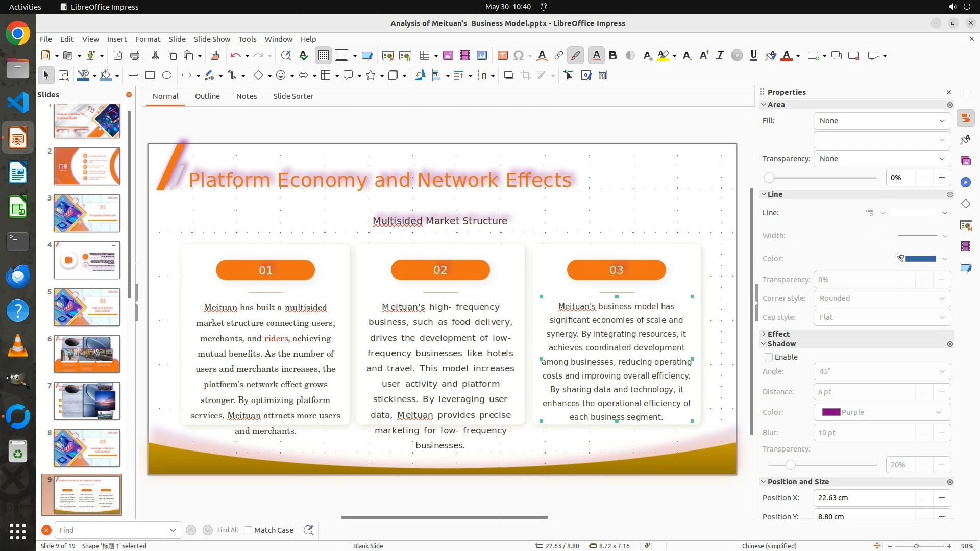Enable the Shadow checkbox

[x=769, y=357]
